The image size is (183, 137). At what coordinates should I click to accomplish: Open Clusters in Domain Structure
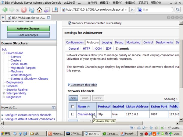pos(16,61)
